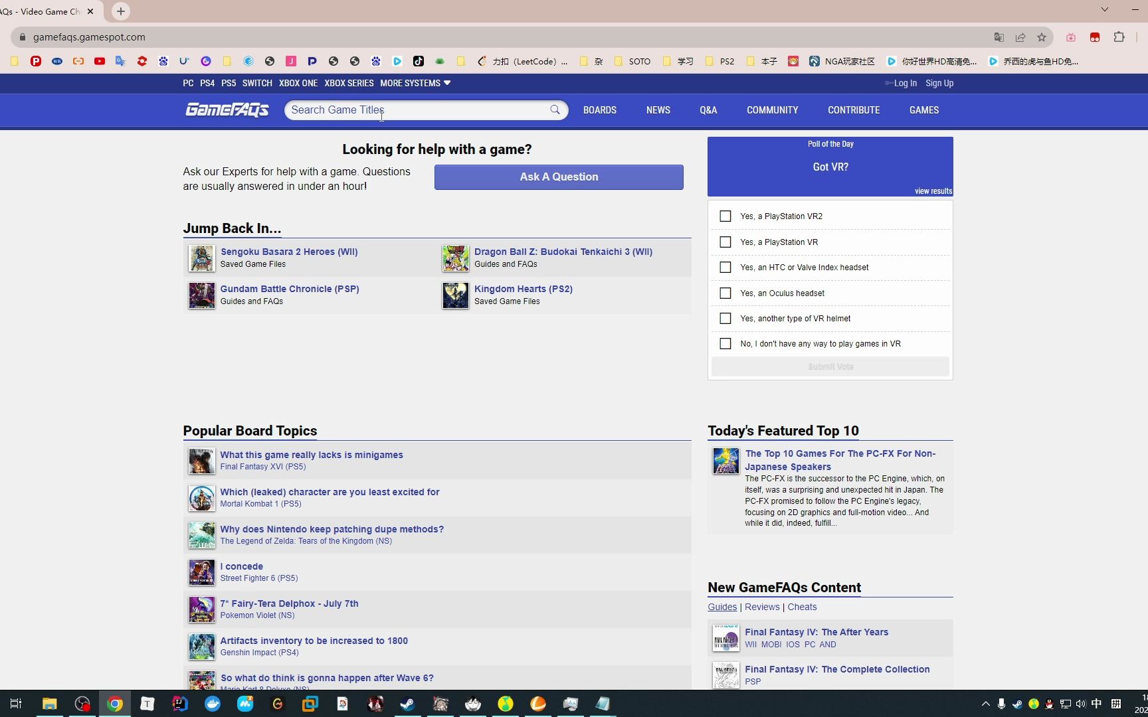Open the YouTube bookmark icon

[100, 61]
